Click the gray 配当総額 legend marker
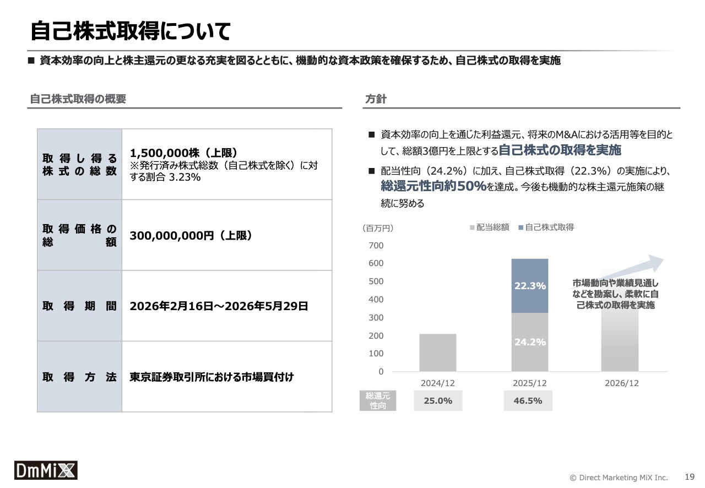Screen dimensions: 705x488 pos(472,227)
